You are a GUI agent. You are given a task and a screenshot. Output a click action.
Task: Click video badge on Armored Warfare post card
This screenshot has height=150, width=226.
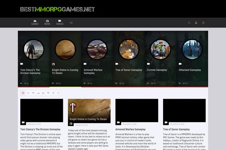click(118, 123)
